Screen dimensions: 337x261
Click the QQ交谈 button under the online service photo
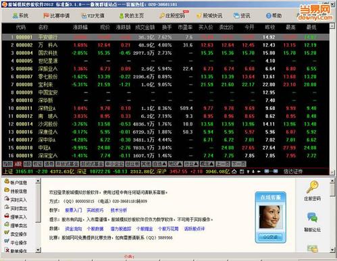[270, 237]
